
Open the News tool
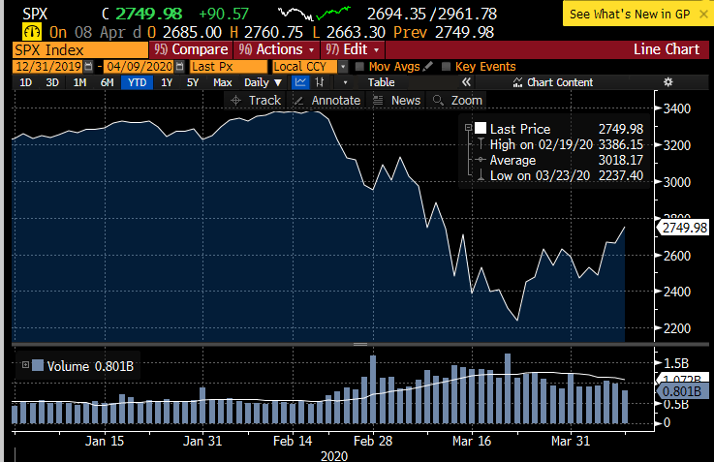tap(396, 100)
